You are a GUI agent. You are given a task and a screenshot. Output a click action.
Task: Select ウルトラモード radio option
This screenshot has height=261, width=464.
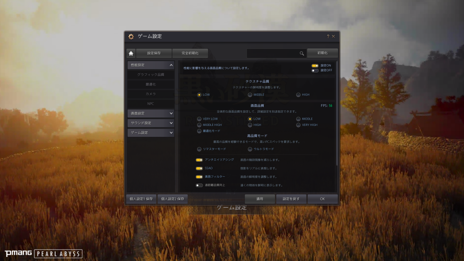coord(250,149)
